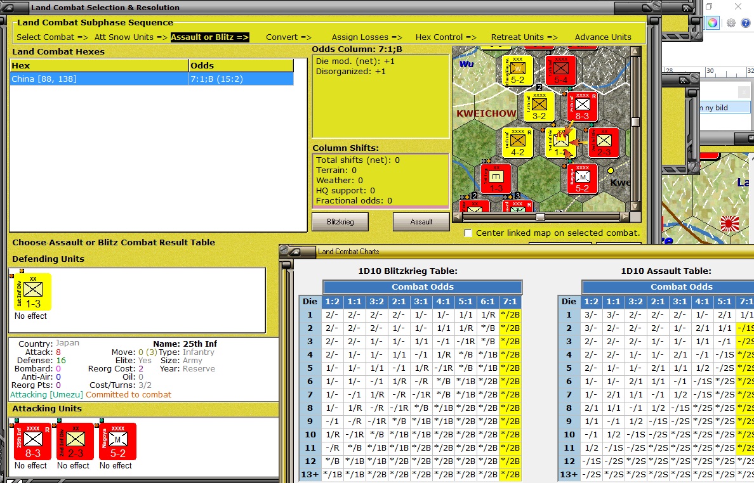Viewport: 754px width, 483px height.
Task: Open the blue help question icon
Action: point(746,23)
